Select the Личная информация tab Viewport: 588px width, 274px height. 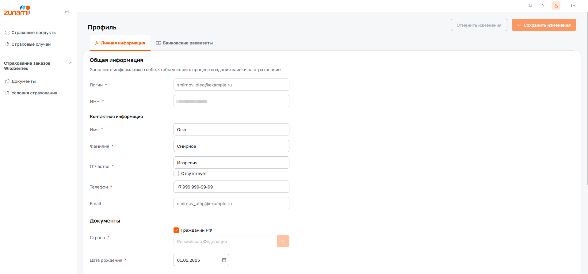[120, 43]
